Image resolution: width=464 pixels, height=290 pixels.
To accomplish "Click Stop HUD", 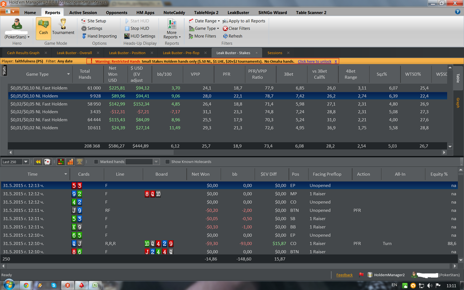I will [x=137, y=29].
